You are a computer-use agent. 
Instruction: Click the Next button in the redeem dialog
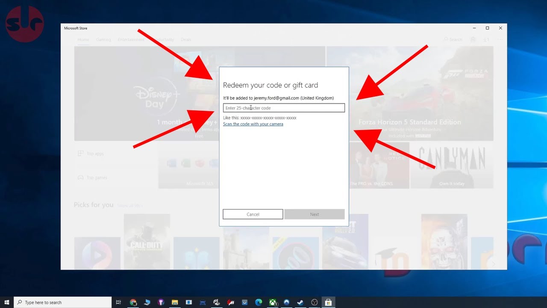coord(315,214)
